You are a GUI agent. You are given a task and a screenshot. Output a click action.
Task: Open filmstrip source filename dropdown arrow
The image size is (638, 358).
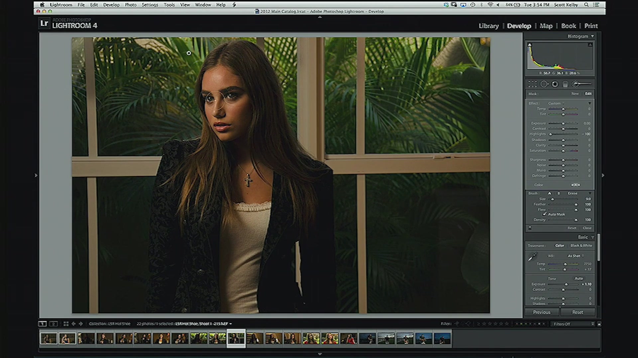coord(231,324)
